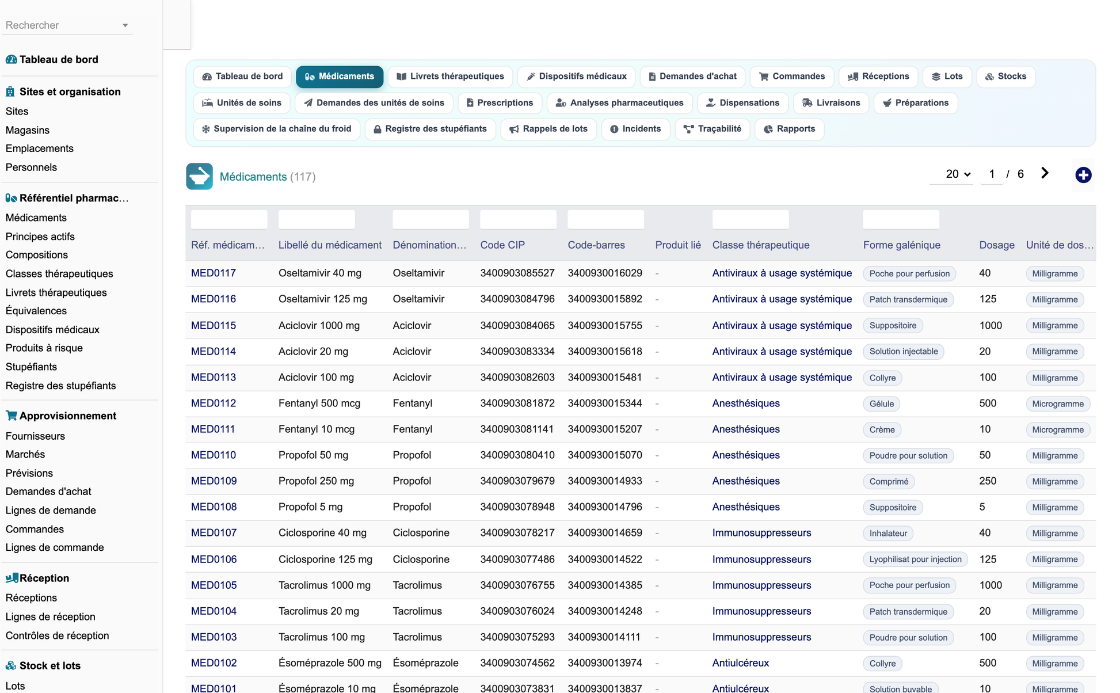Click the Libellé du médicament filter field
1120x693 pixels.
[x=317, y=219]
